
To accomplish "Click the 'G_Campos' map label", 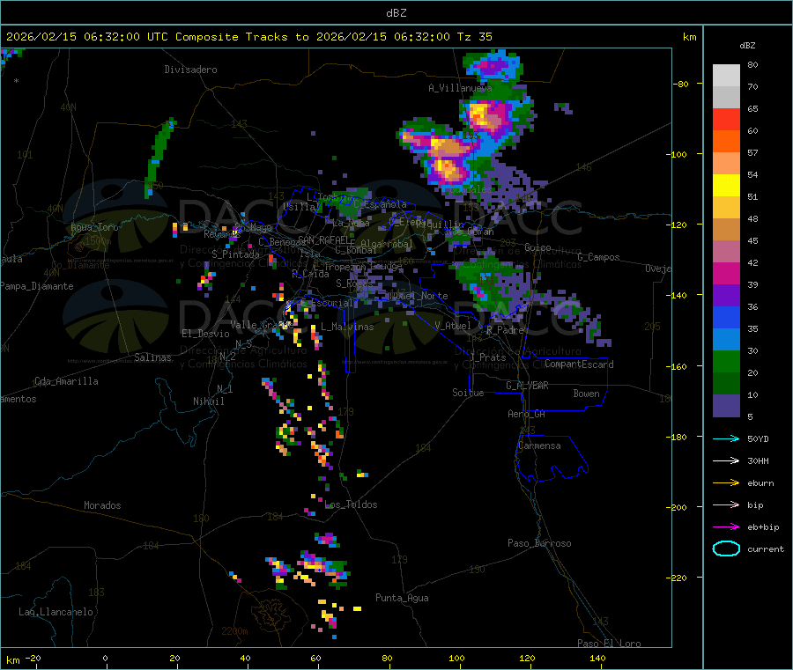I will (x=599, y=257).
